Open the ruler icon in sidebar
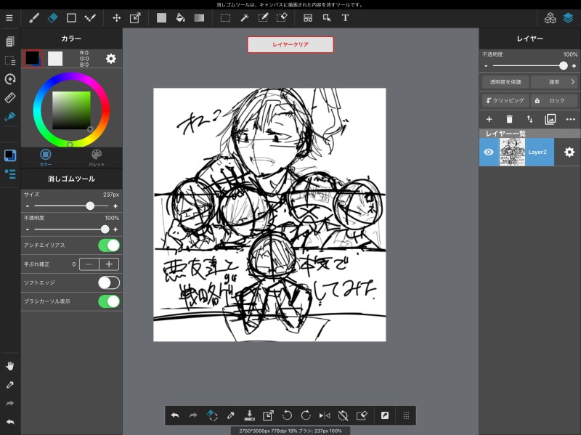The width and height of the screenshot is (581, 435). point(10,97)
